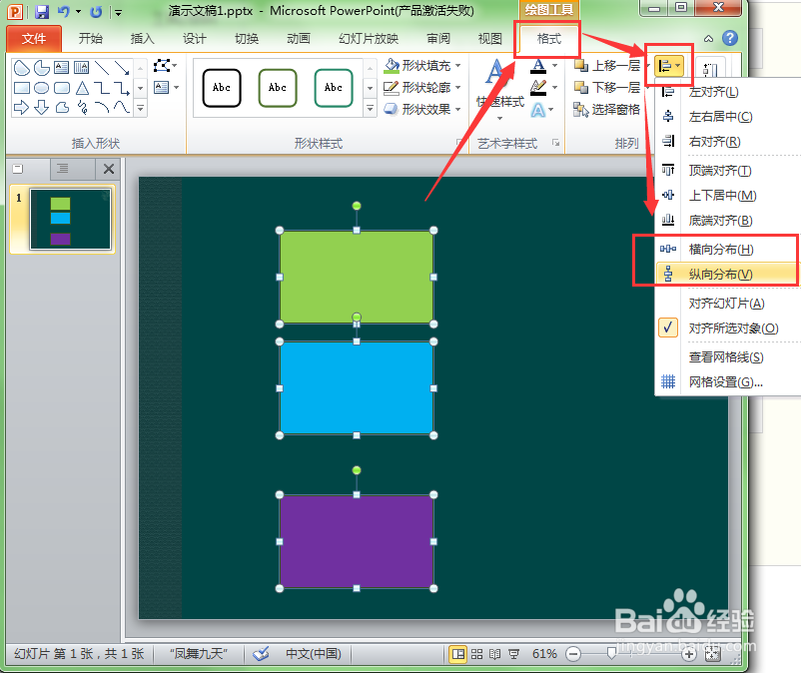The image size is (801, 673).
Task: Switch to the 切换 ribbon tab
Action: coord(247,39)
